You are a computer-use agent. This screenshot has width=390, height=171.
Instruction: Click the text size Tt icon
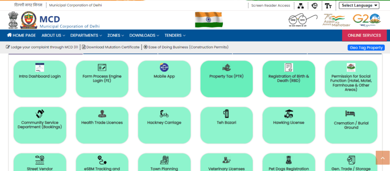328,6
